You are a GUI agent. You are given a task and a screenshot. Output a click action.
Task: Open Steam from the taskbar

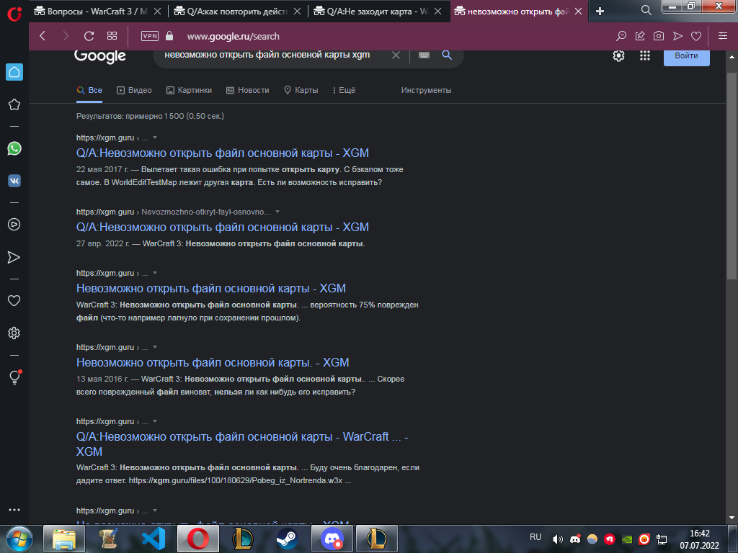pos(287,539)
